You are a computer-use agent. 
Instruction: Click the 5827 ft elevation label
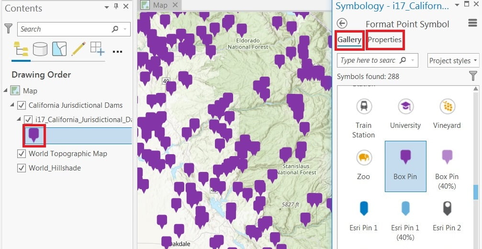click(x=290, y=204)
